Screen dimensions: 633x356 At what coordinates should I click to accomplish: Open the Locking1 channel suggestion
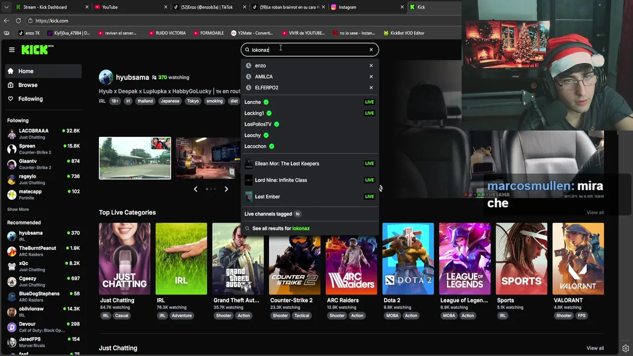click(310, 113)
